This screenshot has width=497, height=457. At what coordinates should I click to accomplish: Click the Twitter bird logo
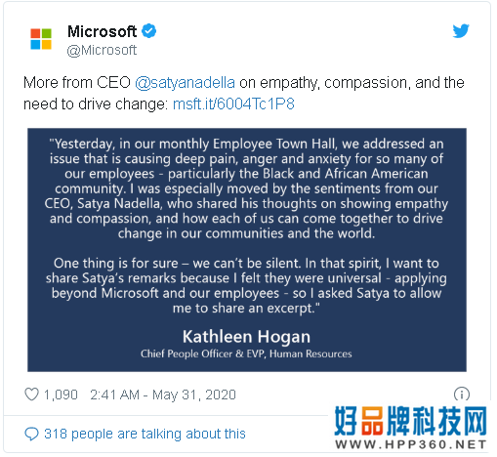461,31
